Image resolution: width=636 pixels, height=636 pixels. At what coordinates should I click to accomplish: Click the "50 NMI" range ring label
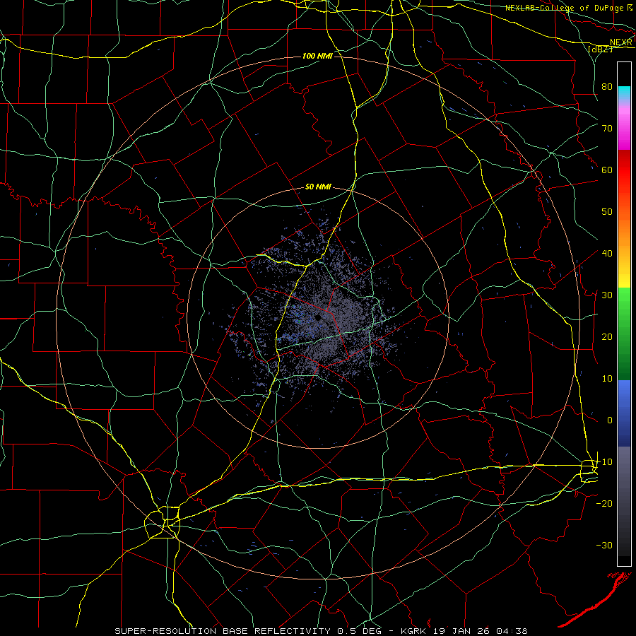[318, 187]
